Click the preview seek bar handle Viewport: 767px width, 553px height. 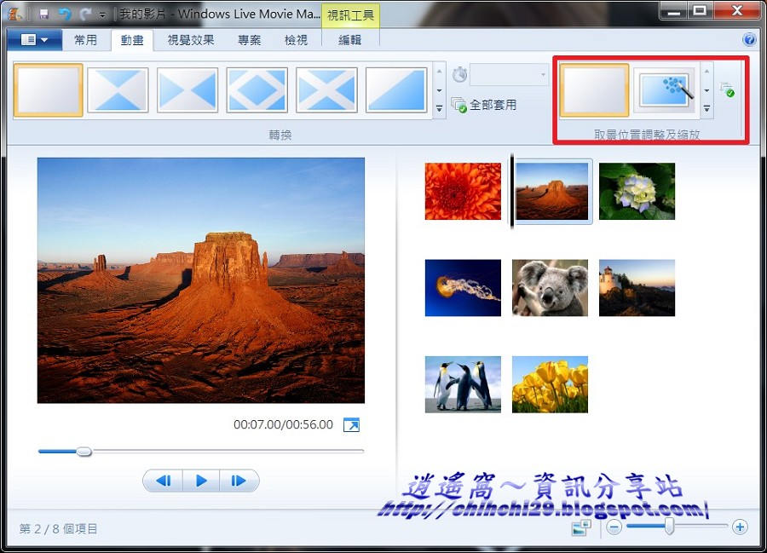84,452
